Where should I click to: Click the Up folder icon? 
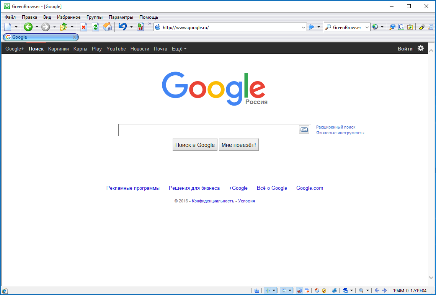click(64, 27)
